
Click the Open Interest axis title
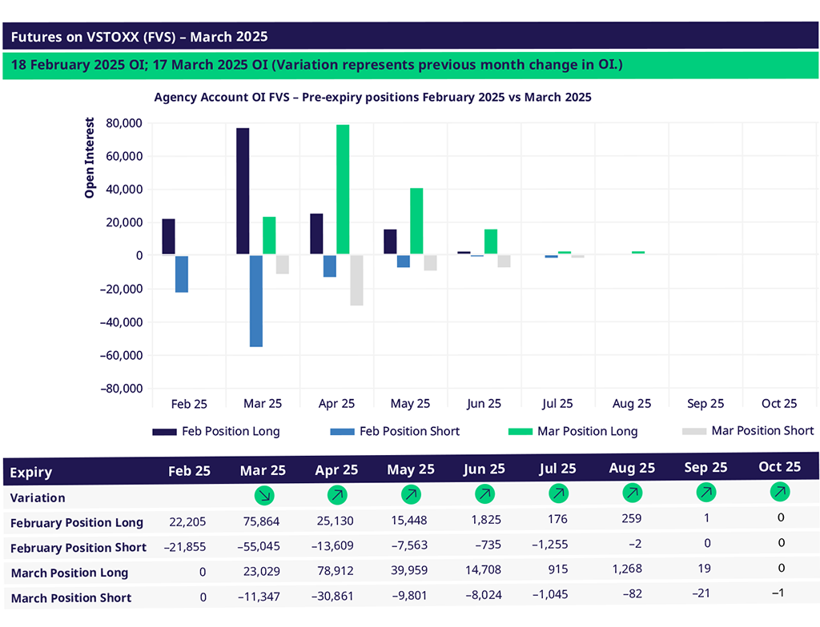[90, 158]
